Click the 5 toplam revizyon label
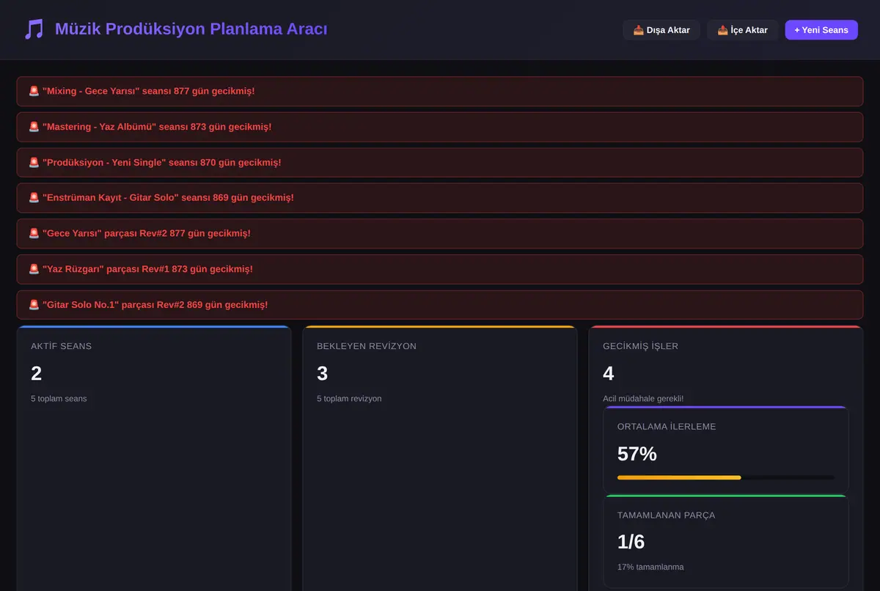 pyautogui.click(x=349, y=399)
